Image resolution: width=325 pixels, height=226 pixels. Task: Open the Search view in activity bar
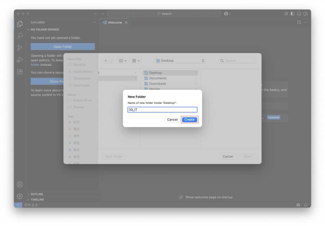20,36
